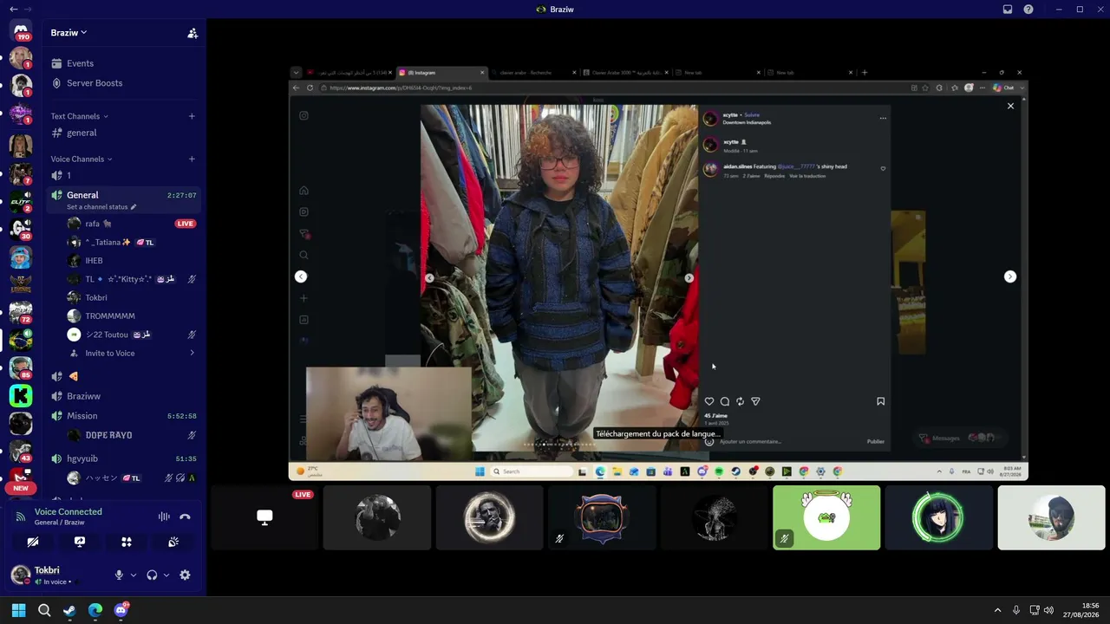The width and height of the screenshot is (1110, 624).
Task: Select the green frog avatar participant tile
Action: (826, 517)
